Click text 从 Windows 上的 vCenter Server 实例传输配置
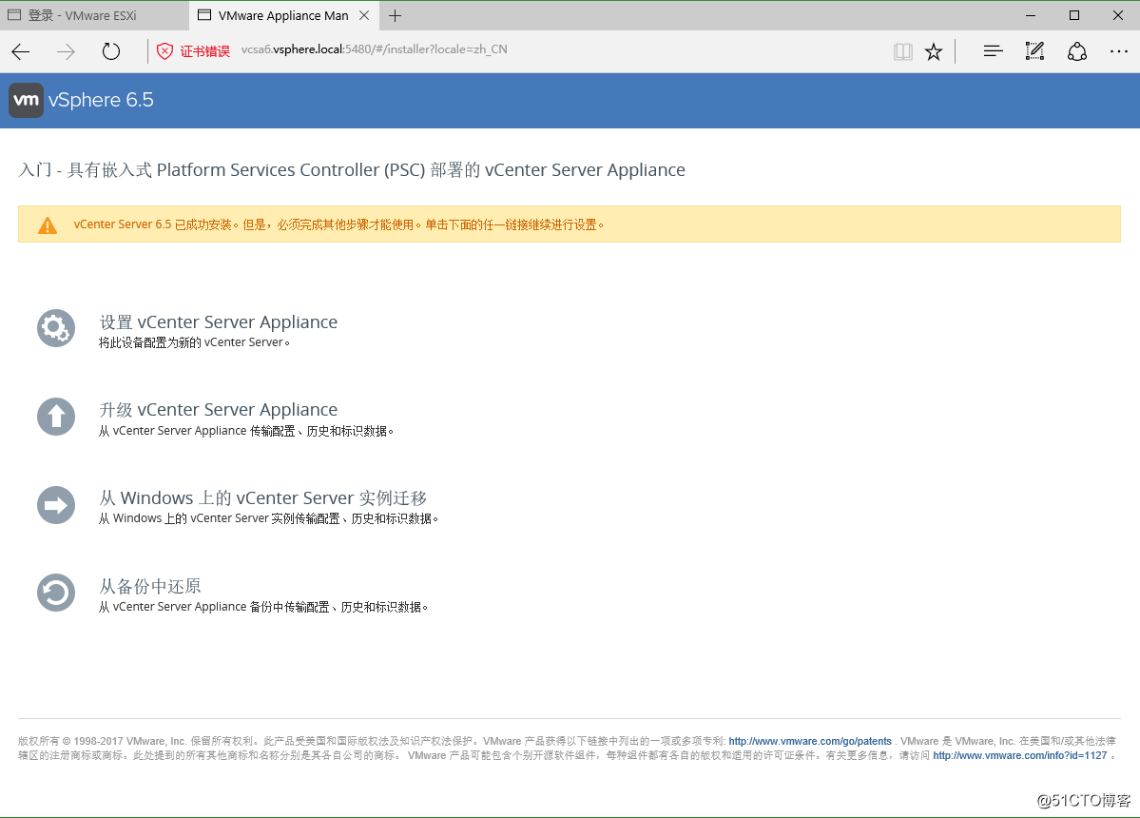Image resolution: width=1140 pixels, height=818 pixels. click(x=268, y=518)
